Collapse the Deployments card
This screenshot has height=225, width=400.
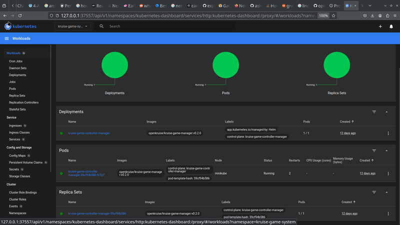pyautogui.click(x=386, y=112)
